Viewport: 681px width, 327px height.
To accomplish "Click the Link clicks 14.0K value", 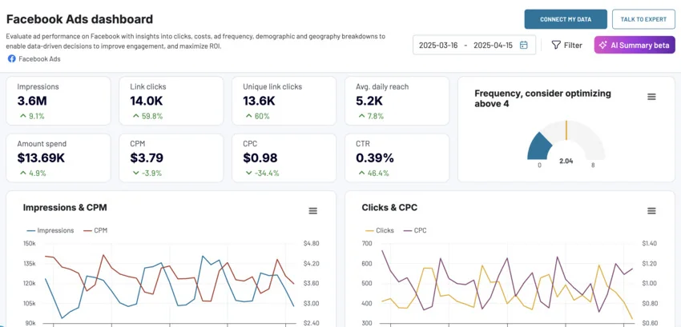I will tap(147, 101).
